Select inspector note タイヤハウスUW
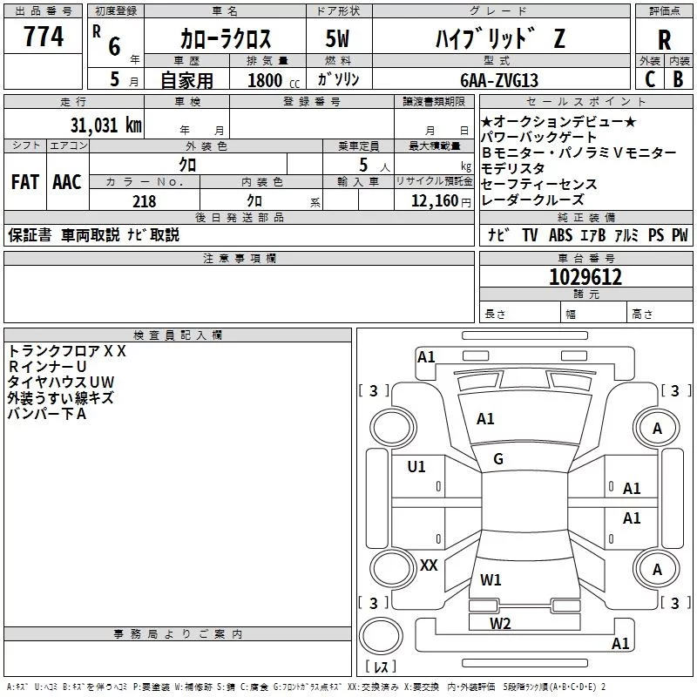Image resolution: width=697 pixels, height=697 pixels. coord(61,382)
